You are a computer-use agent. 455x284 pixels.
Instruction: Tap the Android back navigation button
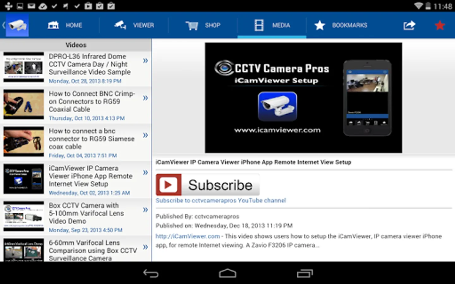[151, 273]
